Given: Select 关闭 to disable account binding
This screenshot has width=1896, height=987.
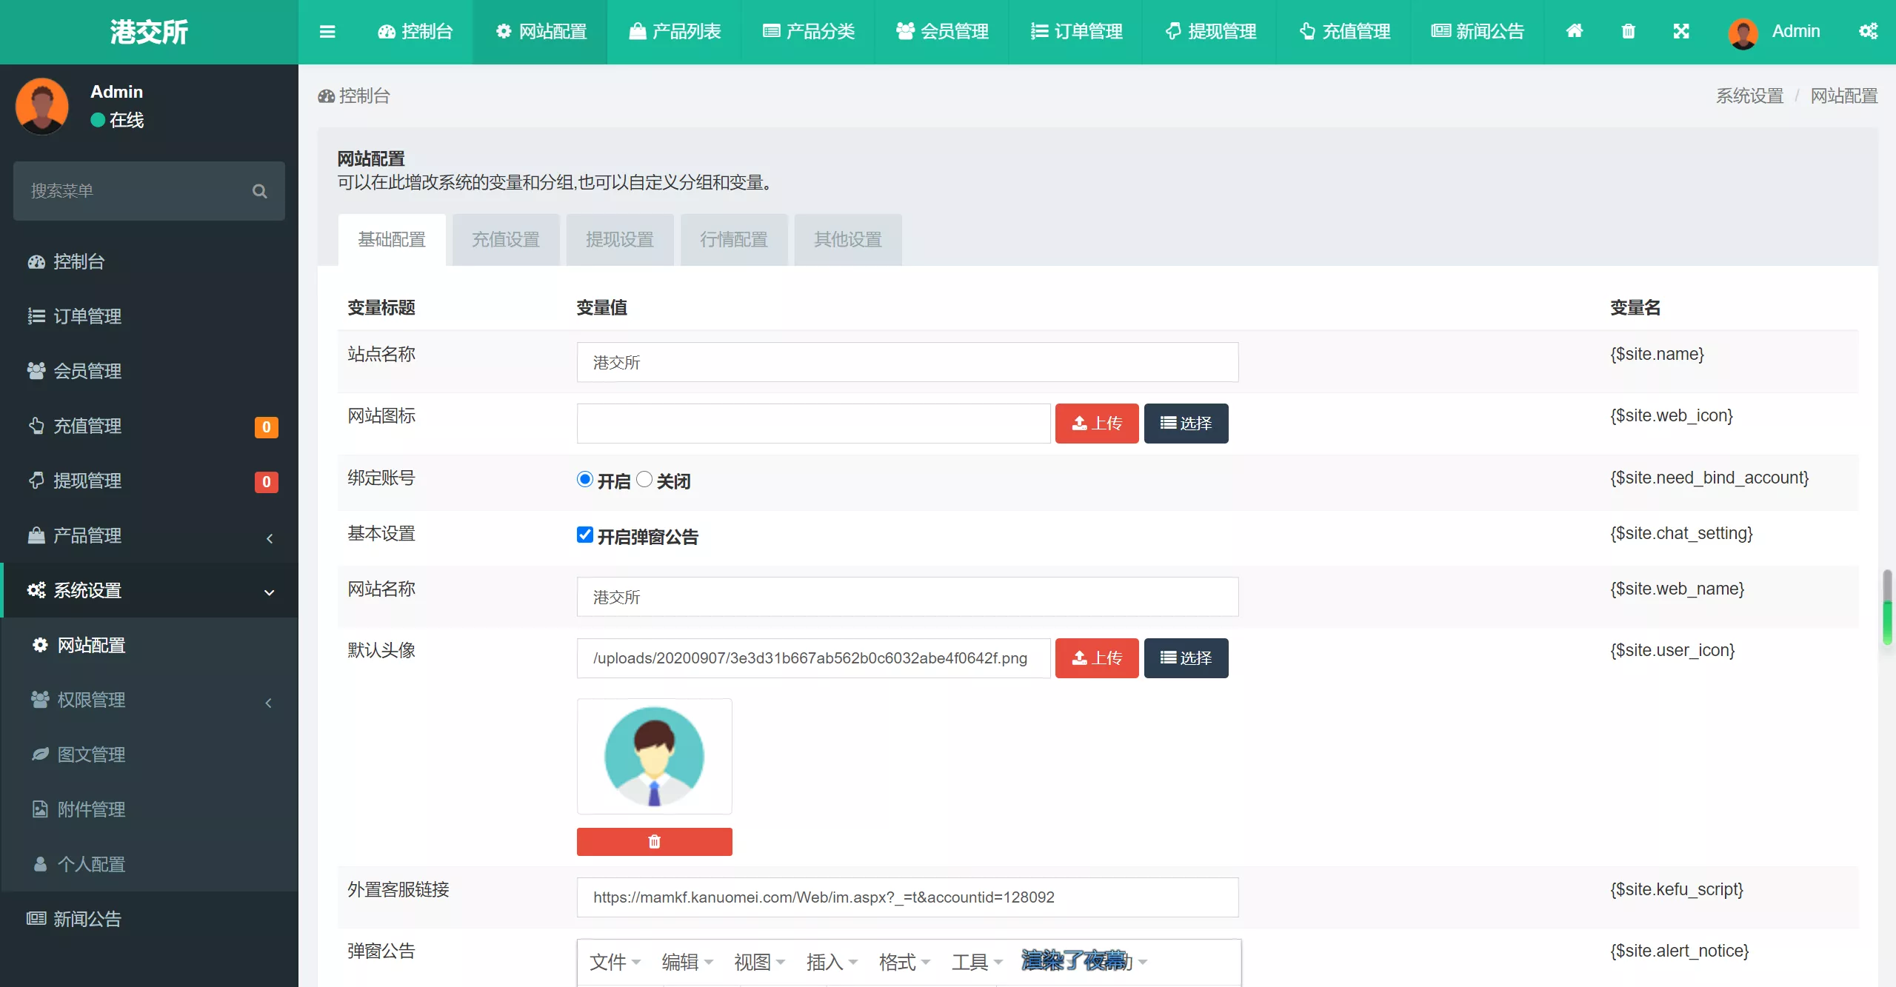Looking at the screenshot, I should (643, 479).
